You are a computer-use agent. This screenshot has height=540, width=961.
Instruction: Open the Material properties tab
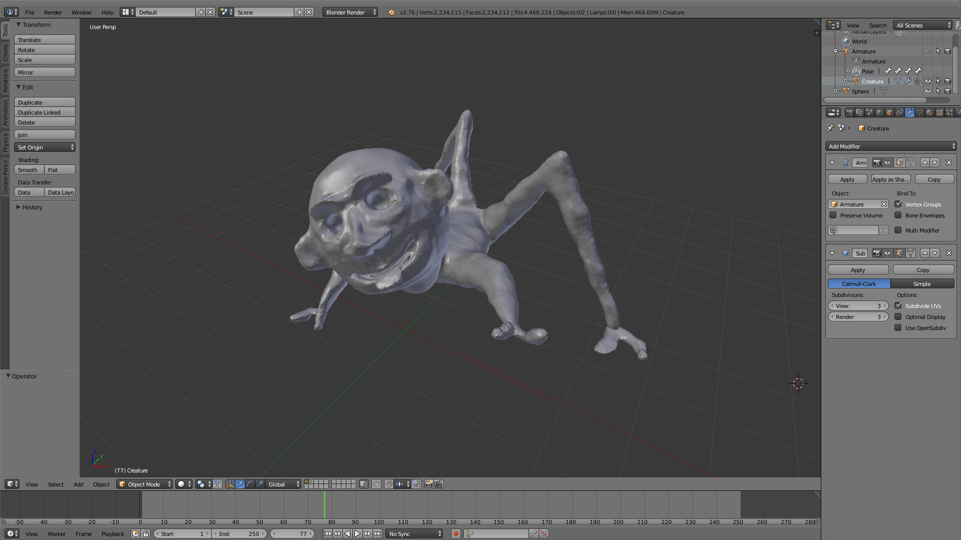coord(929,112)
